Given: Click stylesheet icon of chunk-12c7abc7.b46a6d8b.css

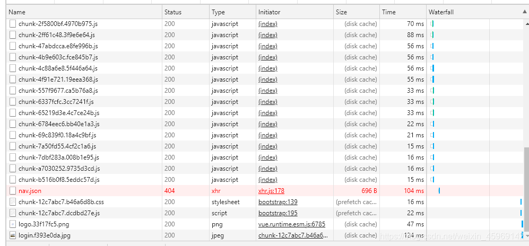Looking at the screenshot, I should point(13,202).
